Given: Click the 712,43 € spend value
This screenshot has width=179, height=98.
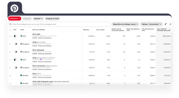Looking at the screenshot, I should 92,52.
